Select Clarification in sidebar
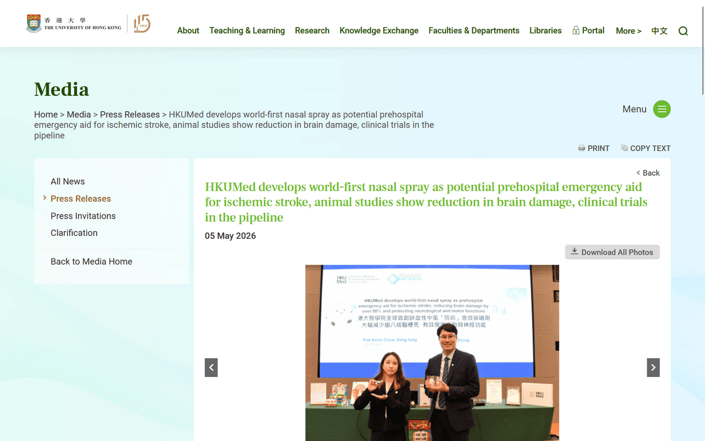 pyautogui.click(x=74, y=233)
